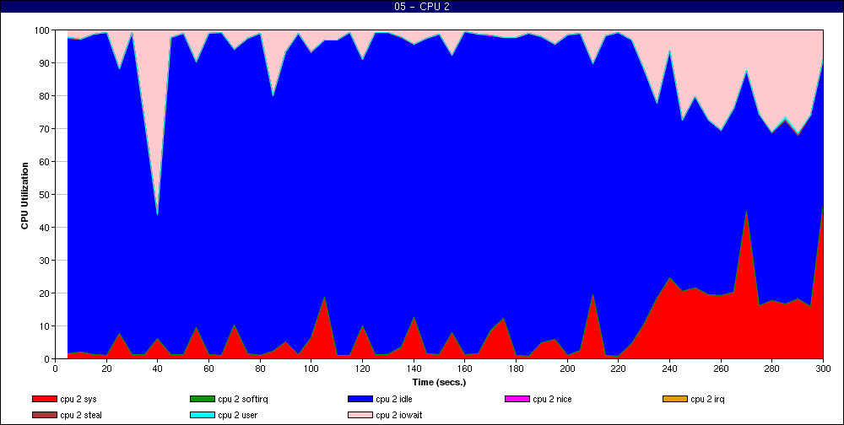The width and height of the screenshot is (844, 425).
Task: Click the cyan cpu 2 user legend swatch
Action: click(x=203, y=416)
